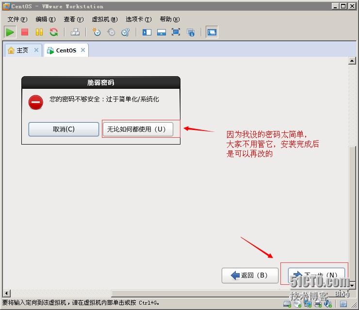Revert to the previous snapshot
The image size is (359, 310).
(111, 32)
